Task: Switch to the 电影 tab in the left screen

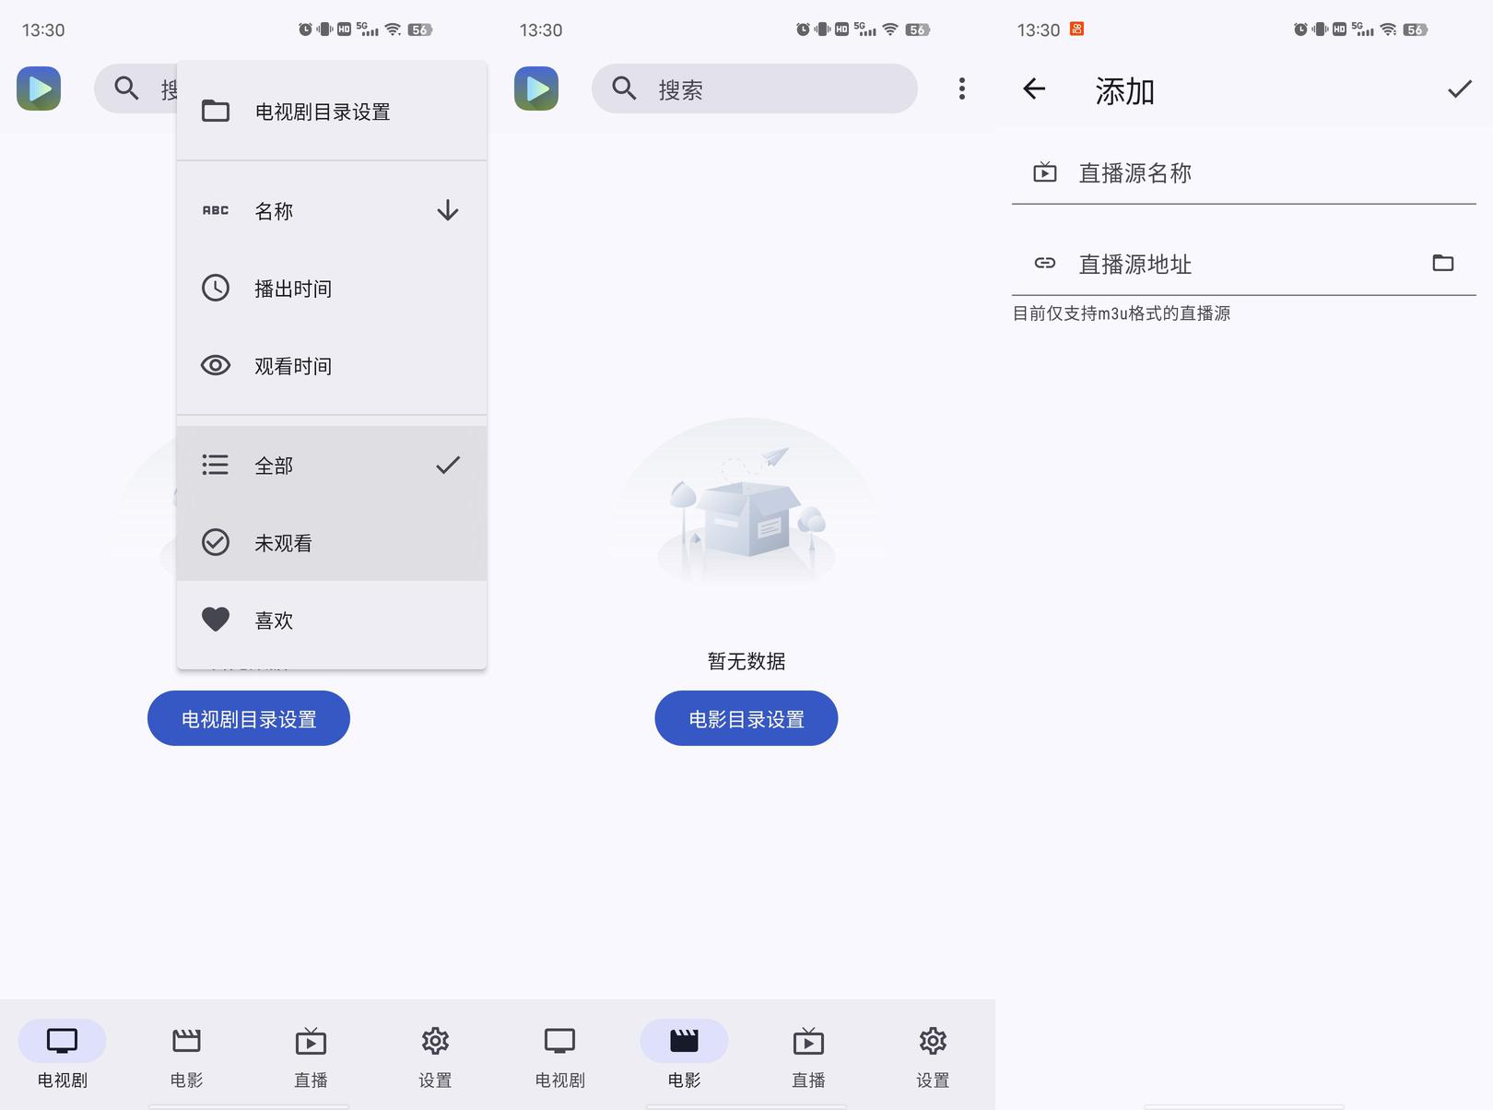Action: click(186, 1057)
